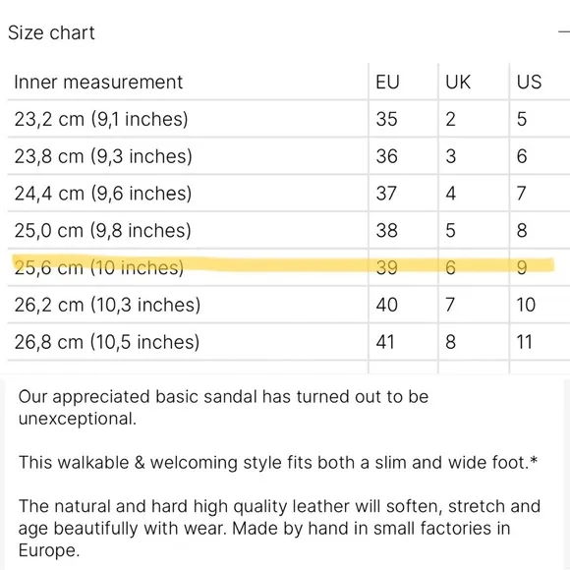Click the Size chart heading
The height and width of the screenshot is (570, 570).
click(x=51, y=32)
